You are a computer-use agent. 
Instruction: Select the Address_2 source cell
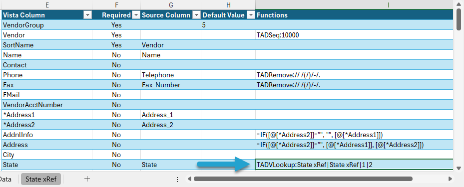(x=171, y=125)
